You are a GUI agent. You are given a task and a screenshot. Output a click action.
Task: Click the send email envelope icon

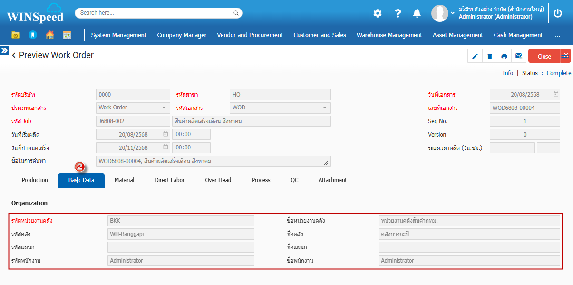point(519,56)
